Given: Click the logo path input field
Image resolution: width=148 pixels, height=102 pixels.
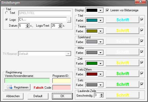Looking at the screenshot, I should pos(42,20).
